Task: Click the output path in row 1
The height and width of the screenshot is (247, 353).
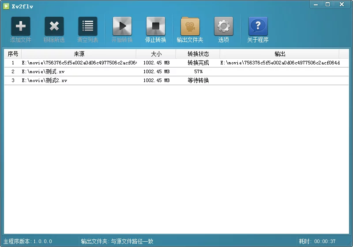Action: (x=280, y=63)
